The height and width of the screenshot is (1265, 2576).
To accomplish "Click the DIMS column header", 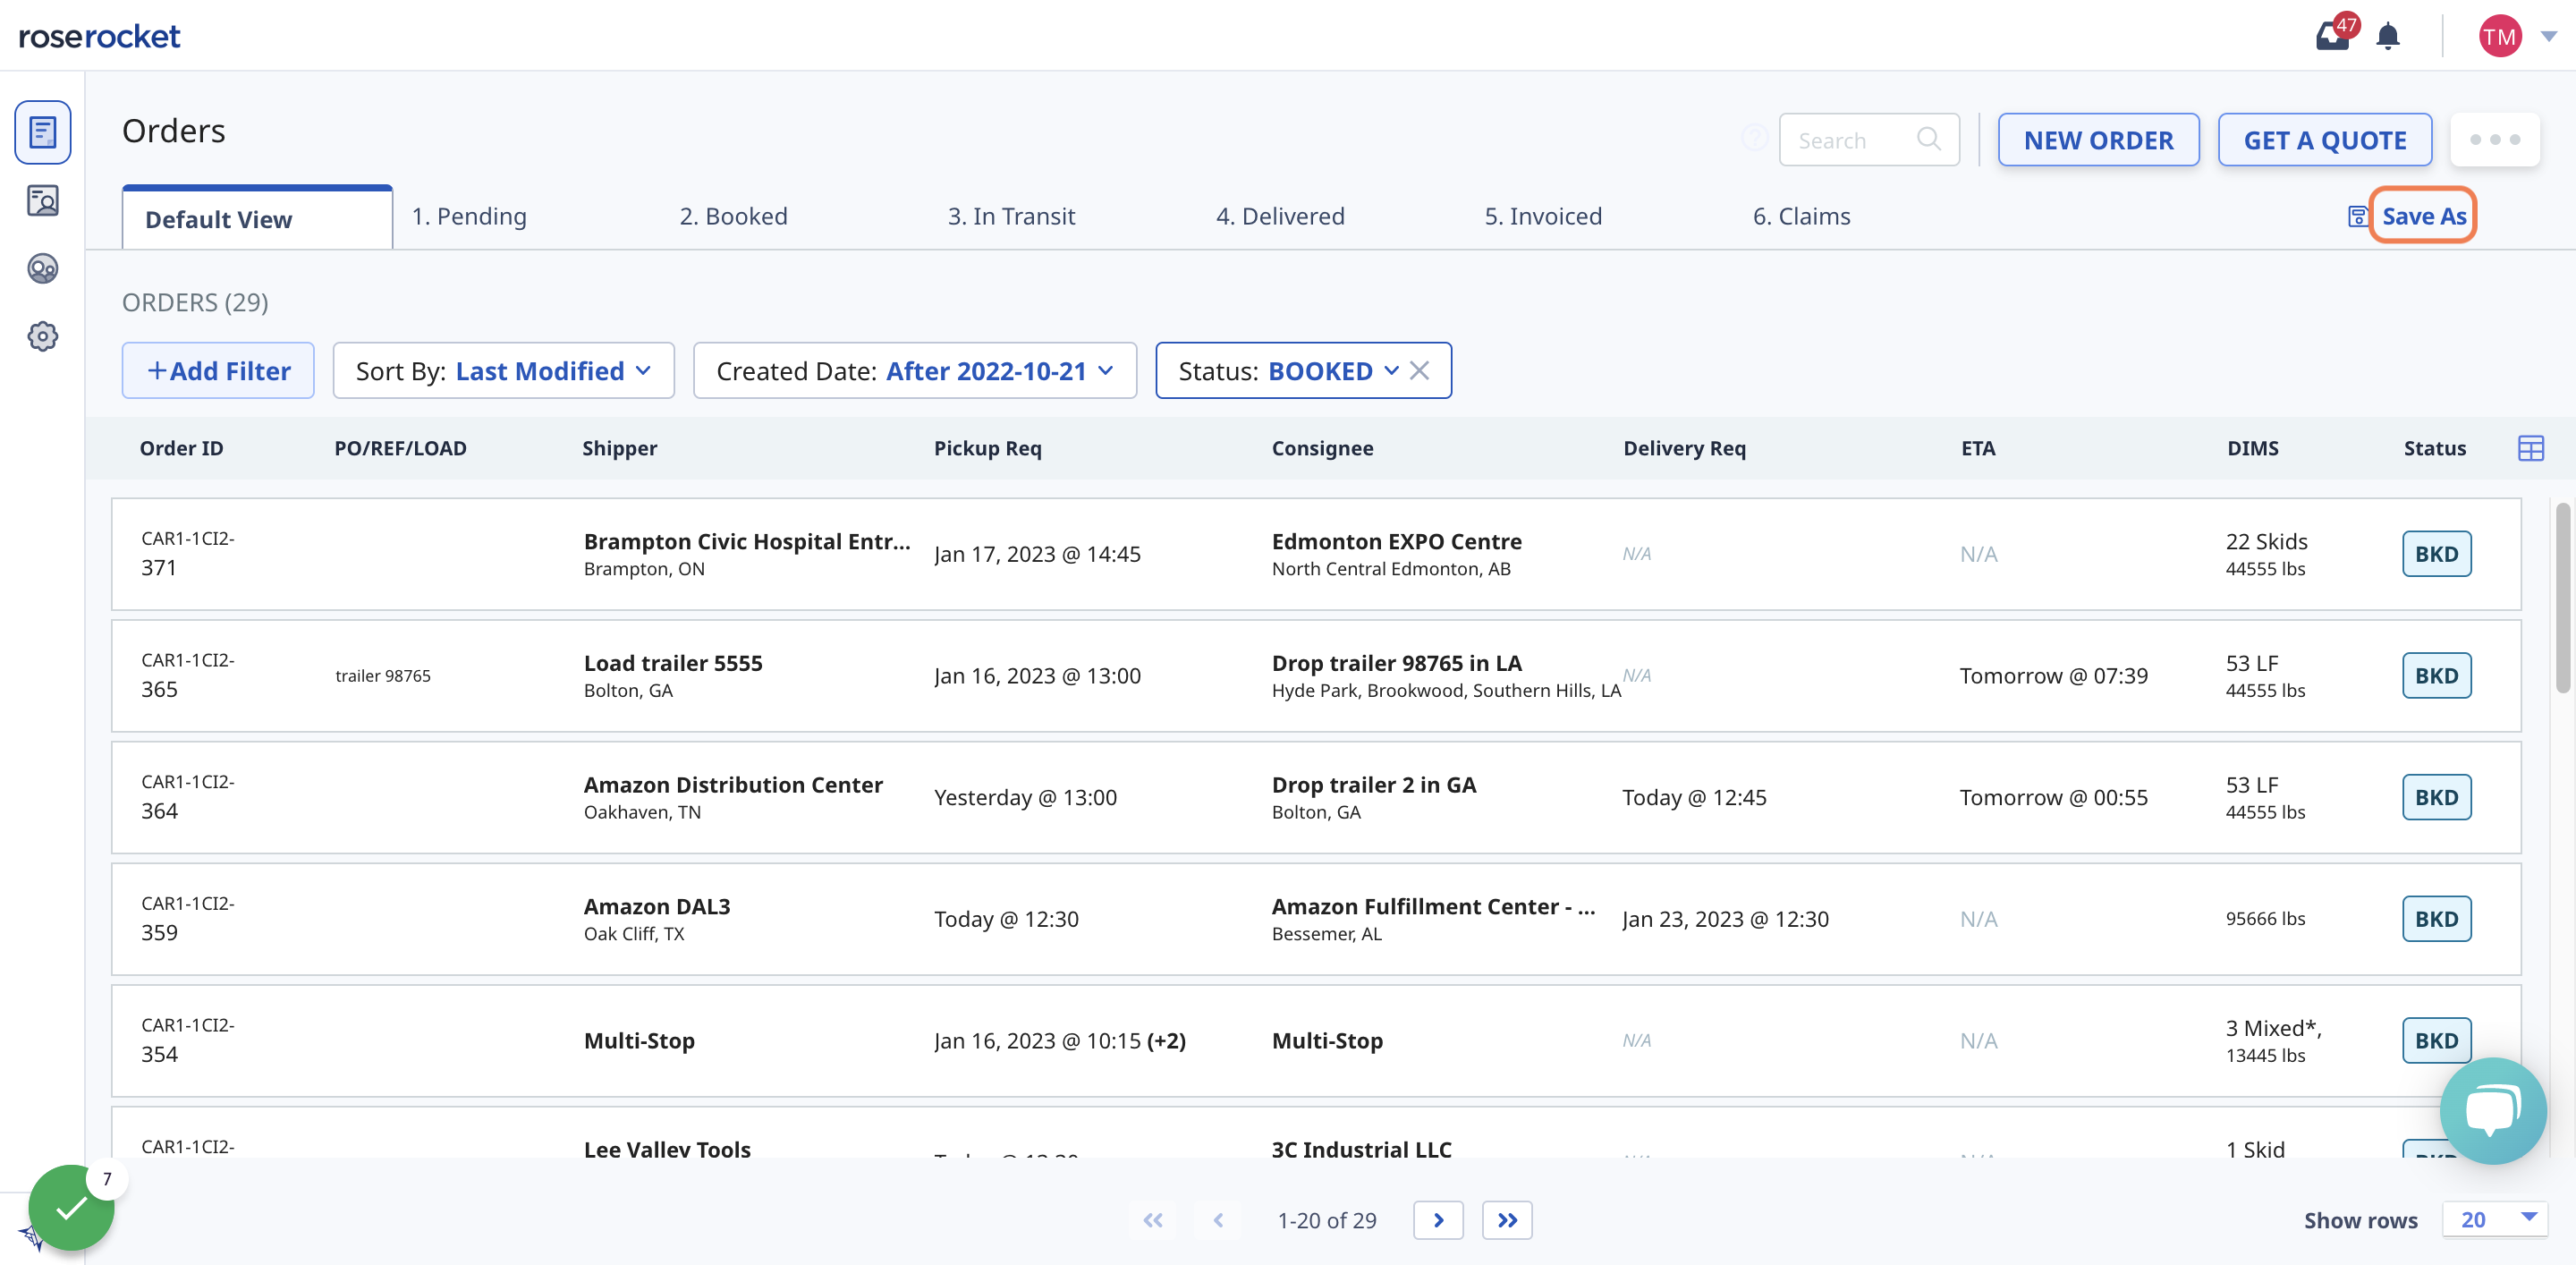I will coord(2252,448).
